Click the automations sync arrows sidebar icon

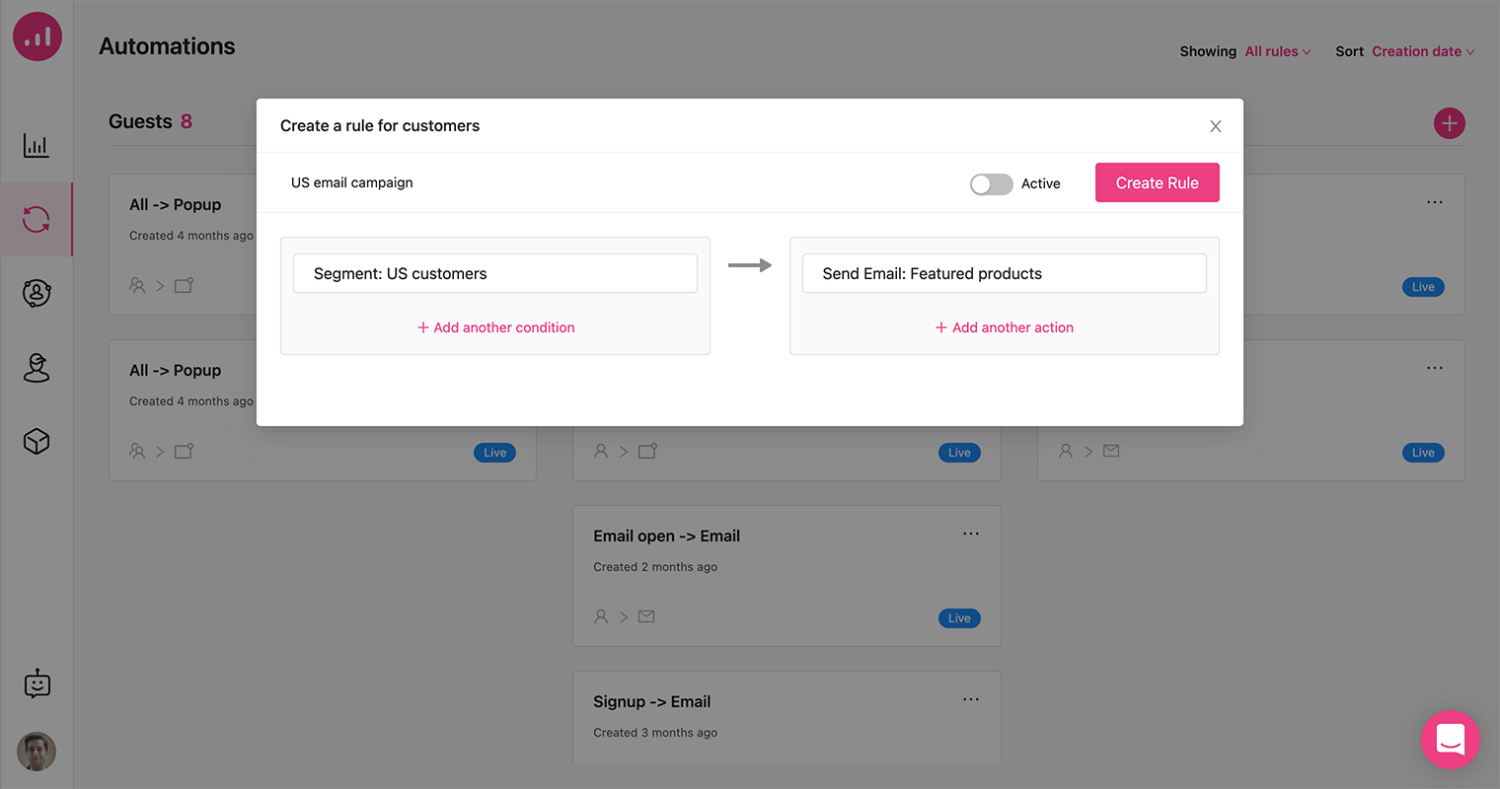click(x=37, y=219)
